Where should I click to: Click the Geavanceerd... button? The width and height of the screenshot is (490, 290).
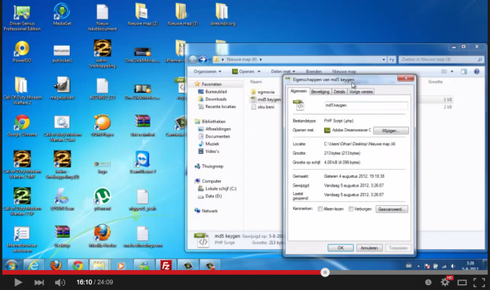[392, 209]
